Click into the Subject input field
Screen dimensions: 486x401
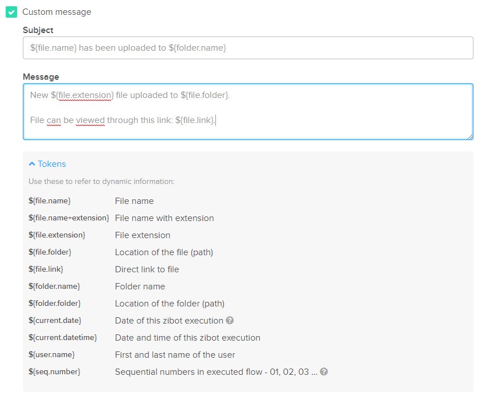point(248,48)
